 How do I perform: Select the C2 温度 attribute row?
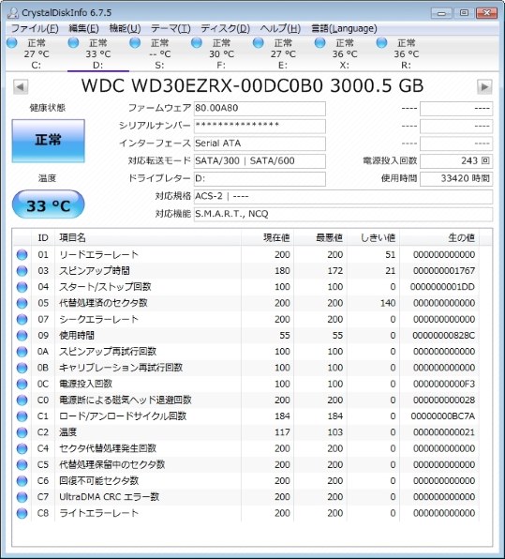click(x=245, y=432)
